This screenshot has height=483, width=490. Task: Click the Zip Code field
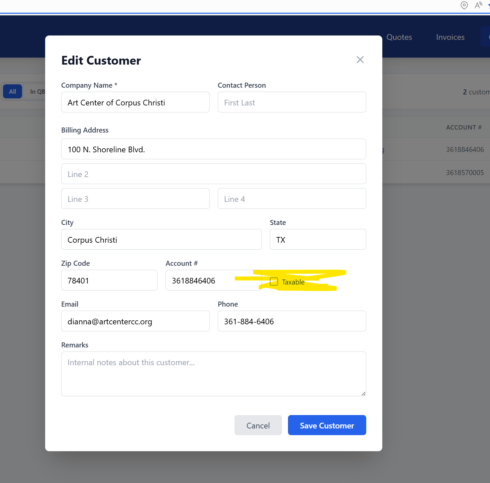109,280
